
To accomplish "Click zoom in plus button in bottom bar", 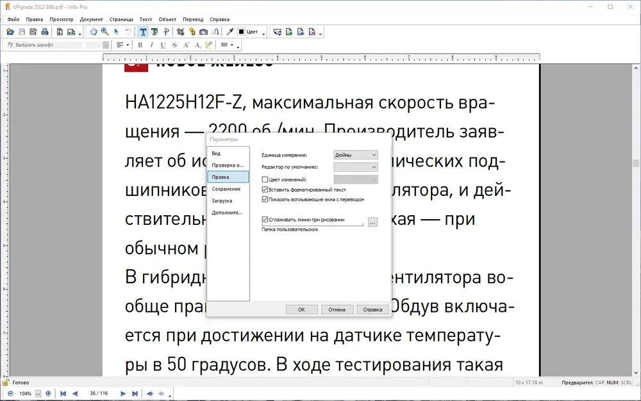I will click(x=48, y=394).
